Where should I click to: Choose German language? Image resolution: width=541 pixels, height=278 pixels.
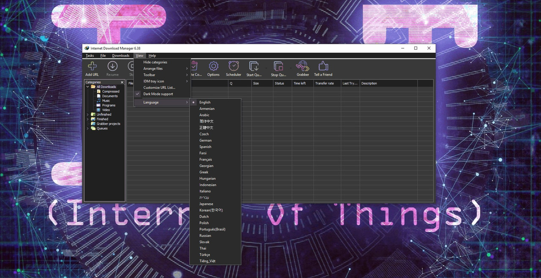point(205,140)
